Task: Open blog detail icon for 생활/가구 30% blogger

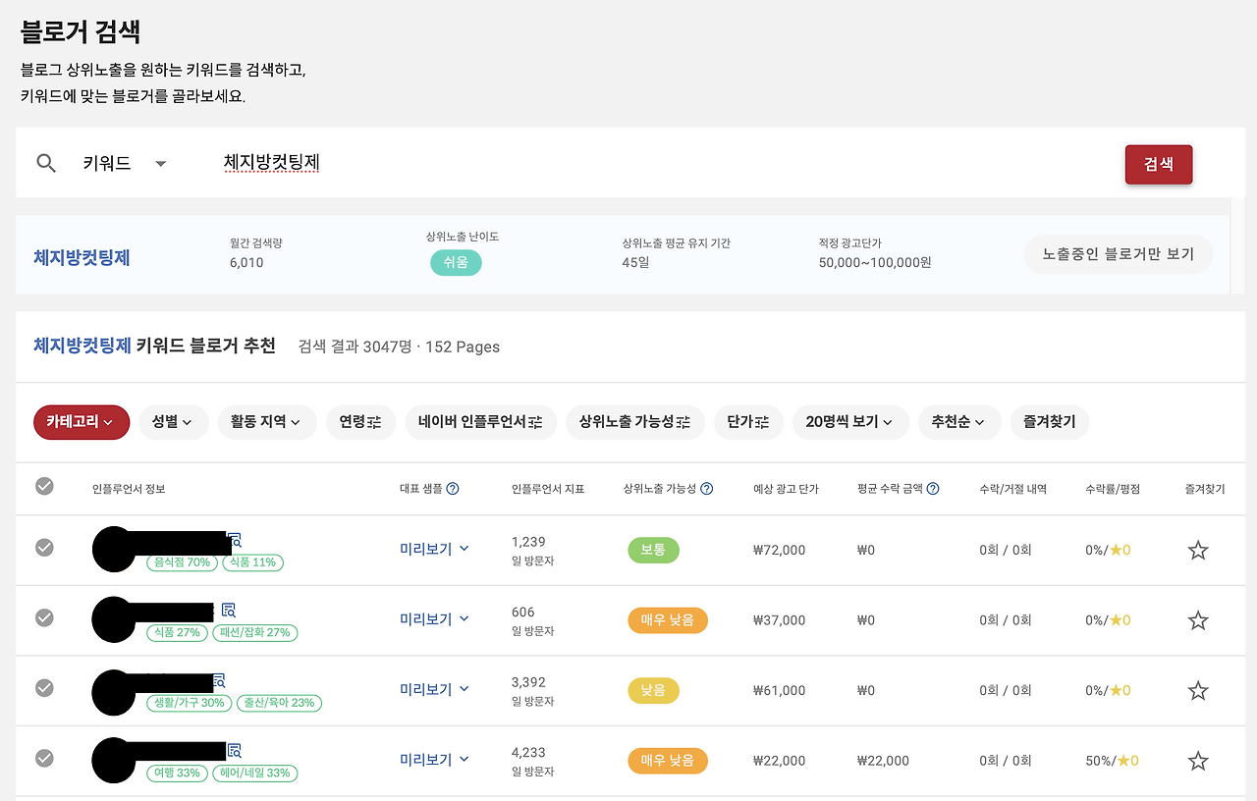Action: click(x=219, y=679)
